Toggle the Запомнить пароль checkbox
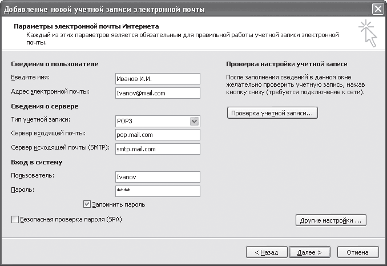Viewport: 387px width, 266px height. 87,204
